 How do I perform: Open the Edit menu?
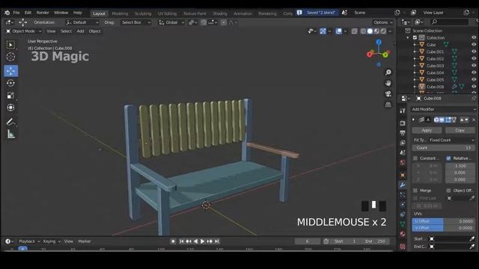tap(28, 13)
